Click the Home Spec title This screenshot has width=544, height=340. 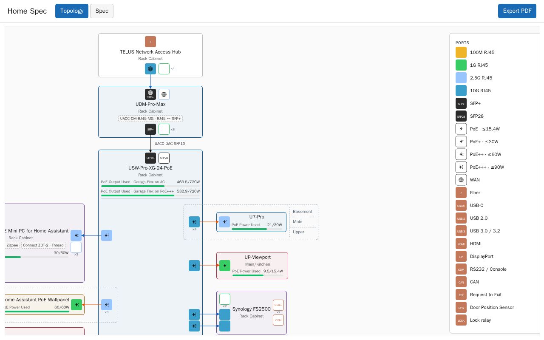coord(27,11)
